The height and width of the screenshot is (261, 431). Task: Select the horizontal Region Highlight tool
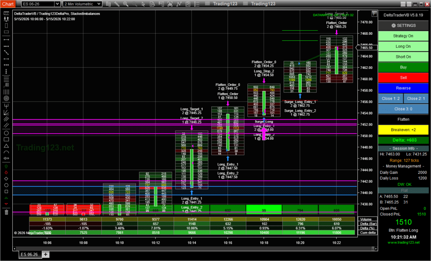pyautogui.click(x=6, y=32)
